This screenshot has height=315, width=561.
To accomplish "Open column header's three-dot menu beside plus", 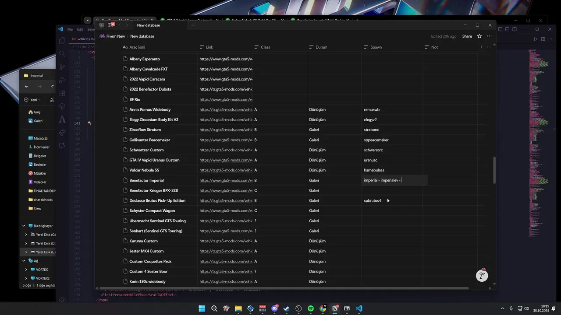I will (489, 47).
